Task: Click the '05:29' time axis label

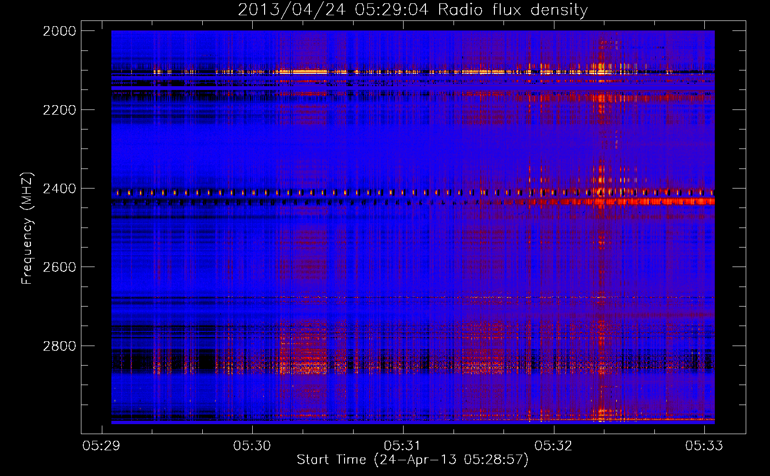Action: coord(101,446)
